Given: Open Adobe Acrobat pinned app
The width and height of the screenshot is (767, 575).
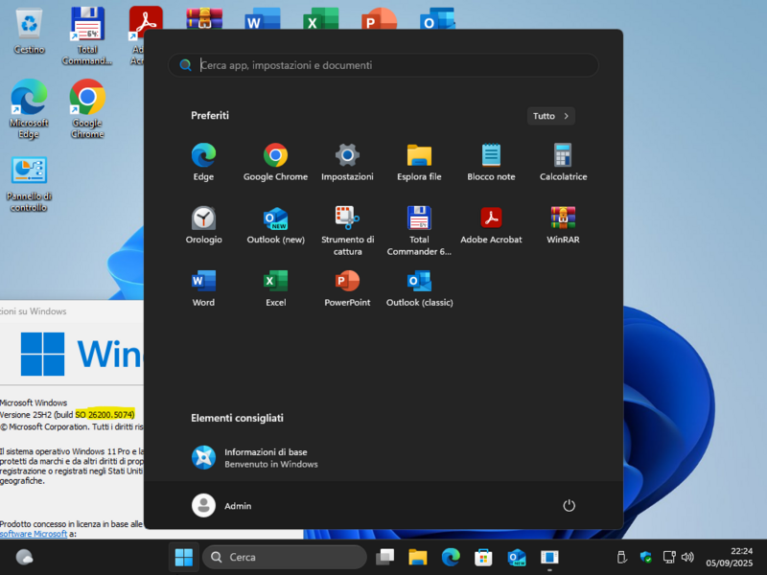Looking at the screenshot, I should pyautogui.click(x=491, y=223).
